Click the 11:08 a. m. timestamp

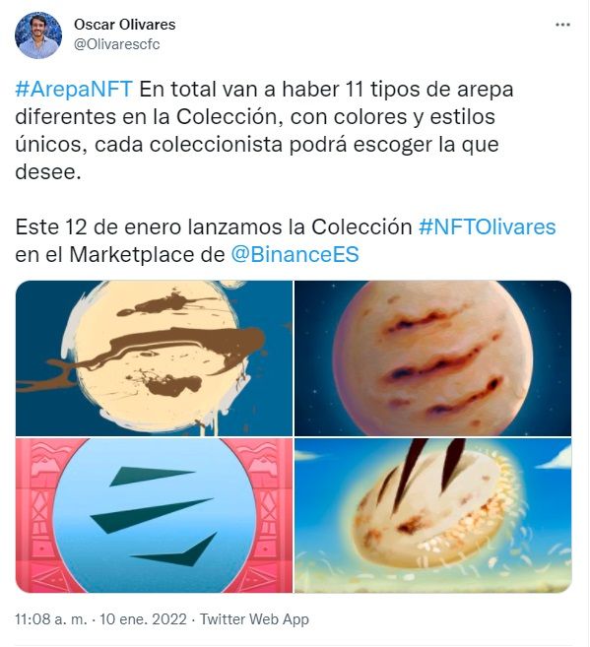[51, 619]
